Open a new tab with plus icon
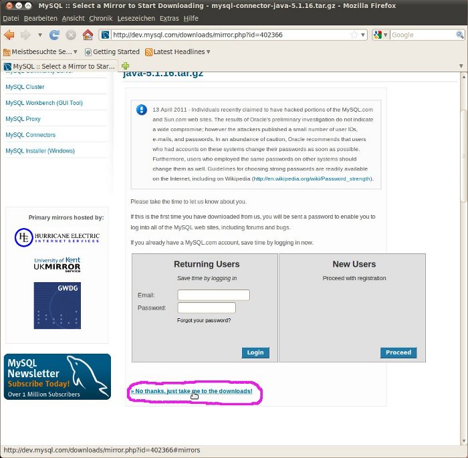This screenshot has height=458, width=468. click(x=125, y=66)
